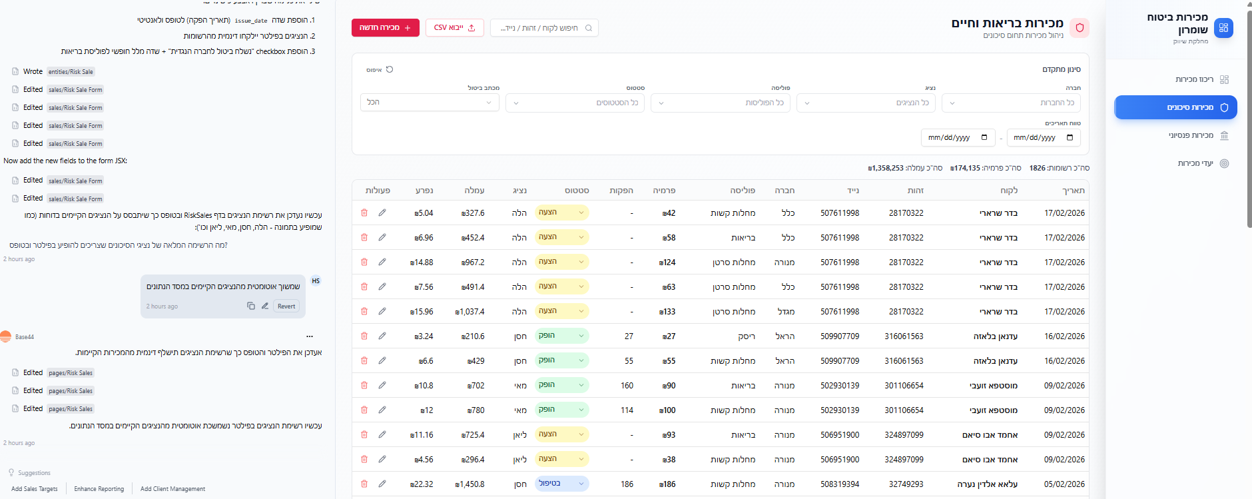Open the פוליסה (policy) filter dropdown
The image size is (1252, 499).
pos(721,103)
